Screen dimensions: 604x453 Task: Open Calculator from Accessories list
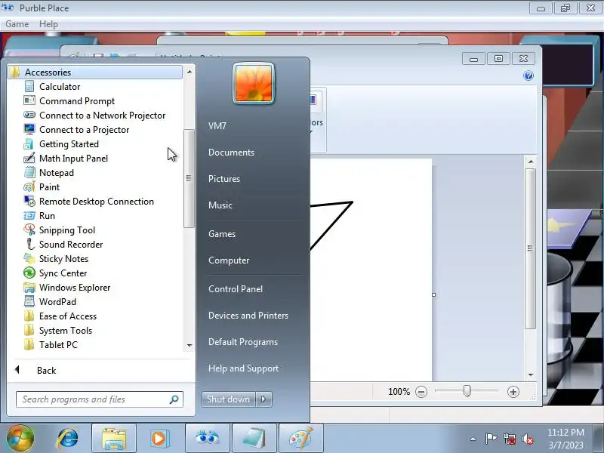tap(60, 87)
